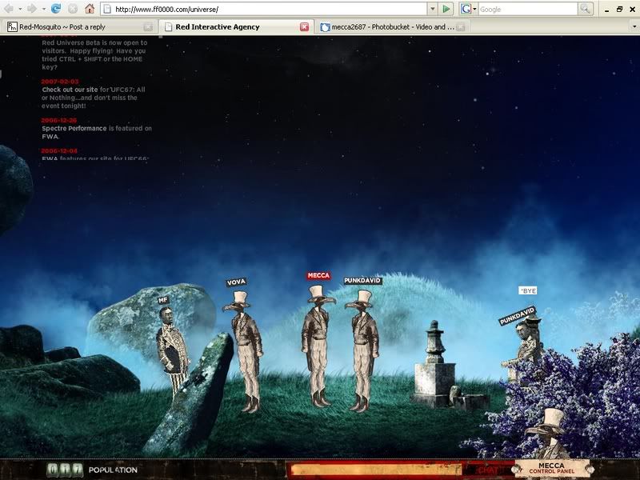Click the browser Reload button
640x480 pixels.
pos(56,9)
